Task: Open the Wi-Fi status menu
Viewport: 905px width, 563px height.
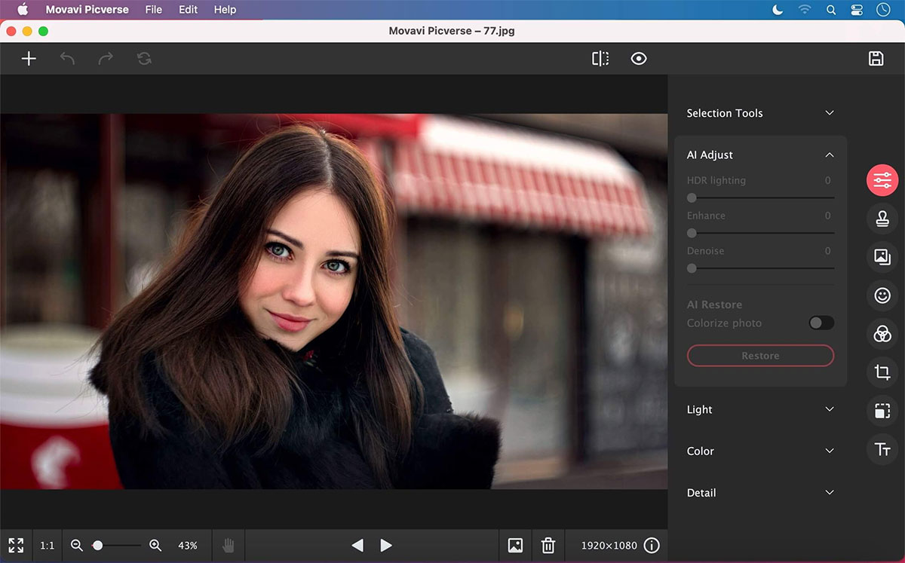Action: pyautogui.click(x=805, y=10)
